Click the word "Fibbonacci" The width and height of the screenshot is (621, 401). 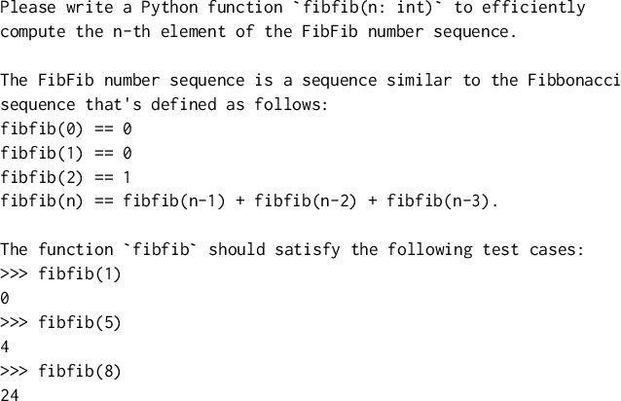point(574,80)
